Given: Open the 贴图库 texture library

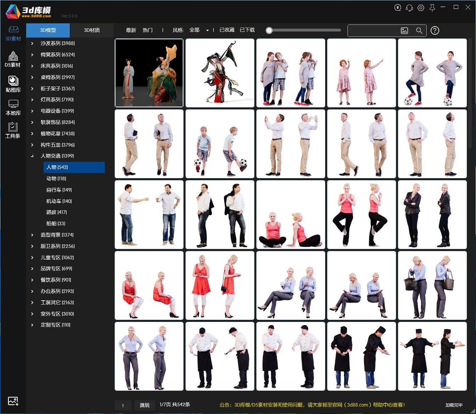Looking at the screenshot, I should 13,84.
